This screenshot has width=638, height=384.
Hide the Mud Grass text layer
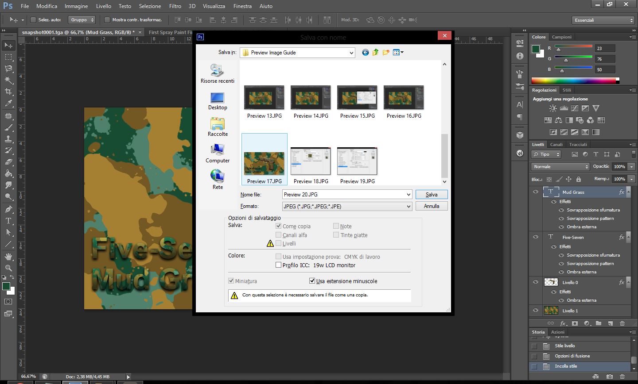(536, 192)
